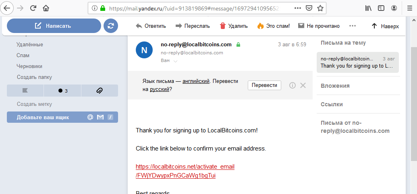Expand the Вложения section

tap(335, 86)
